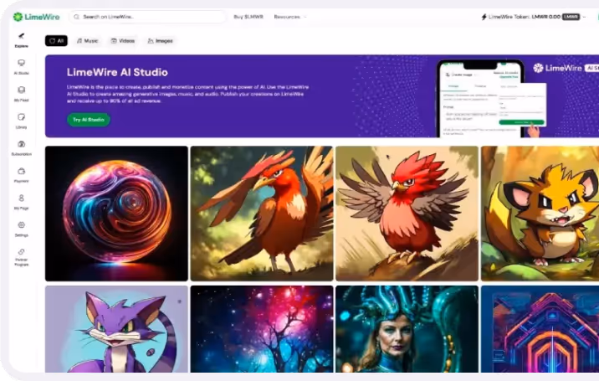Click the phone mockup in banner
This screenshot has height=381, width=599.
point(480,99)
